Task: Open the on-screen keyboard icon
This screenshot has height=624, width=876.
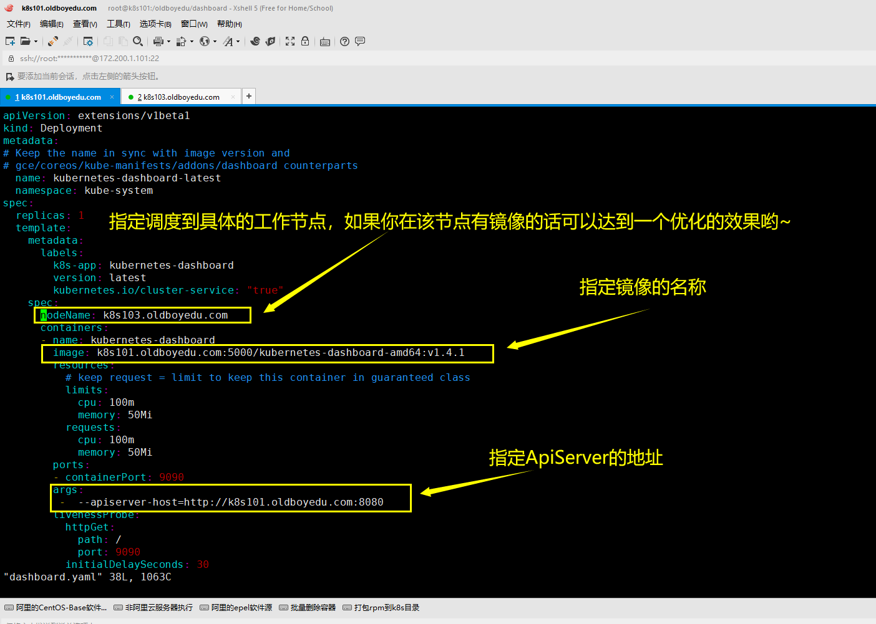Action: [x=324, y=41]
